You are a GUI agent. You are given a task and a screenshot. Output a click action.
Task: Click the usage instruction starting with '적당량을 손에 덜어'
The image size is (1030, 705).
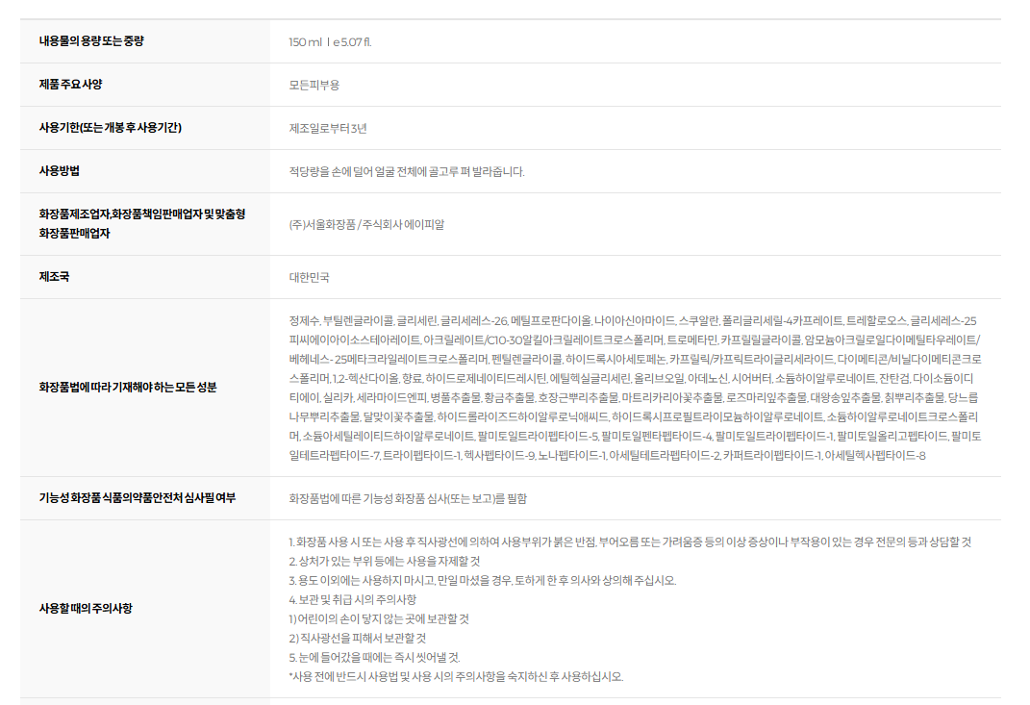[x=407, y=172]
